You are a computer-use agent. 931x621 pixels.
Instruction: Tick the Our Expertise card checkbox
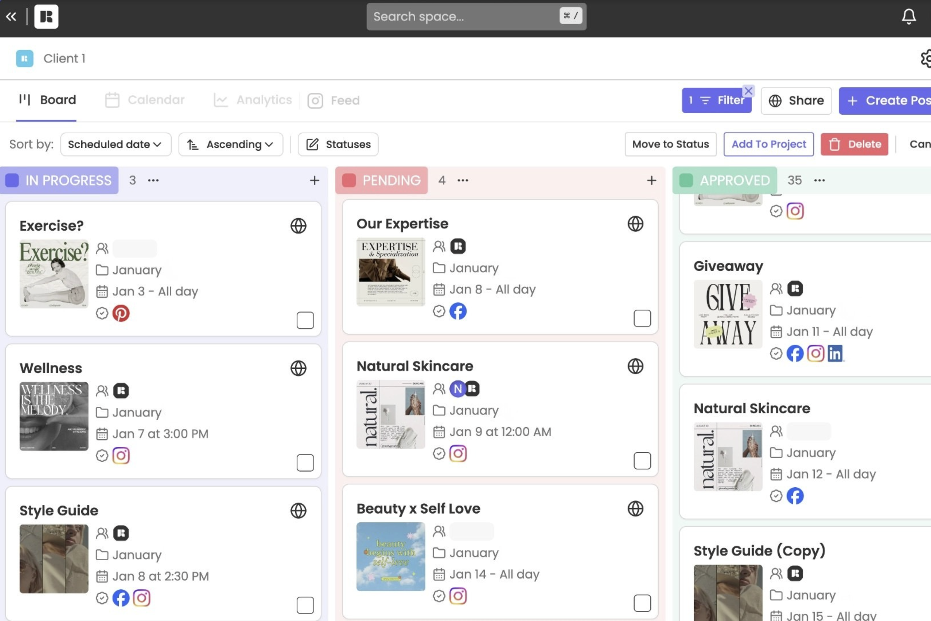tap(642, 319)
